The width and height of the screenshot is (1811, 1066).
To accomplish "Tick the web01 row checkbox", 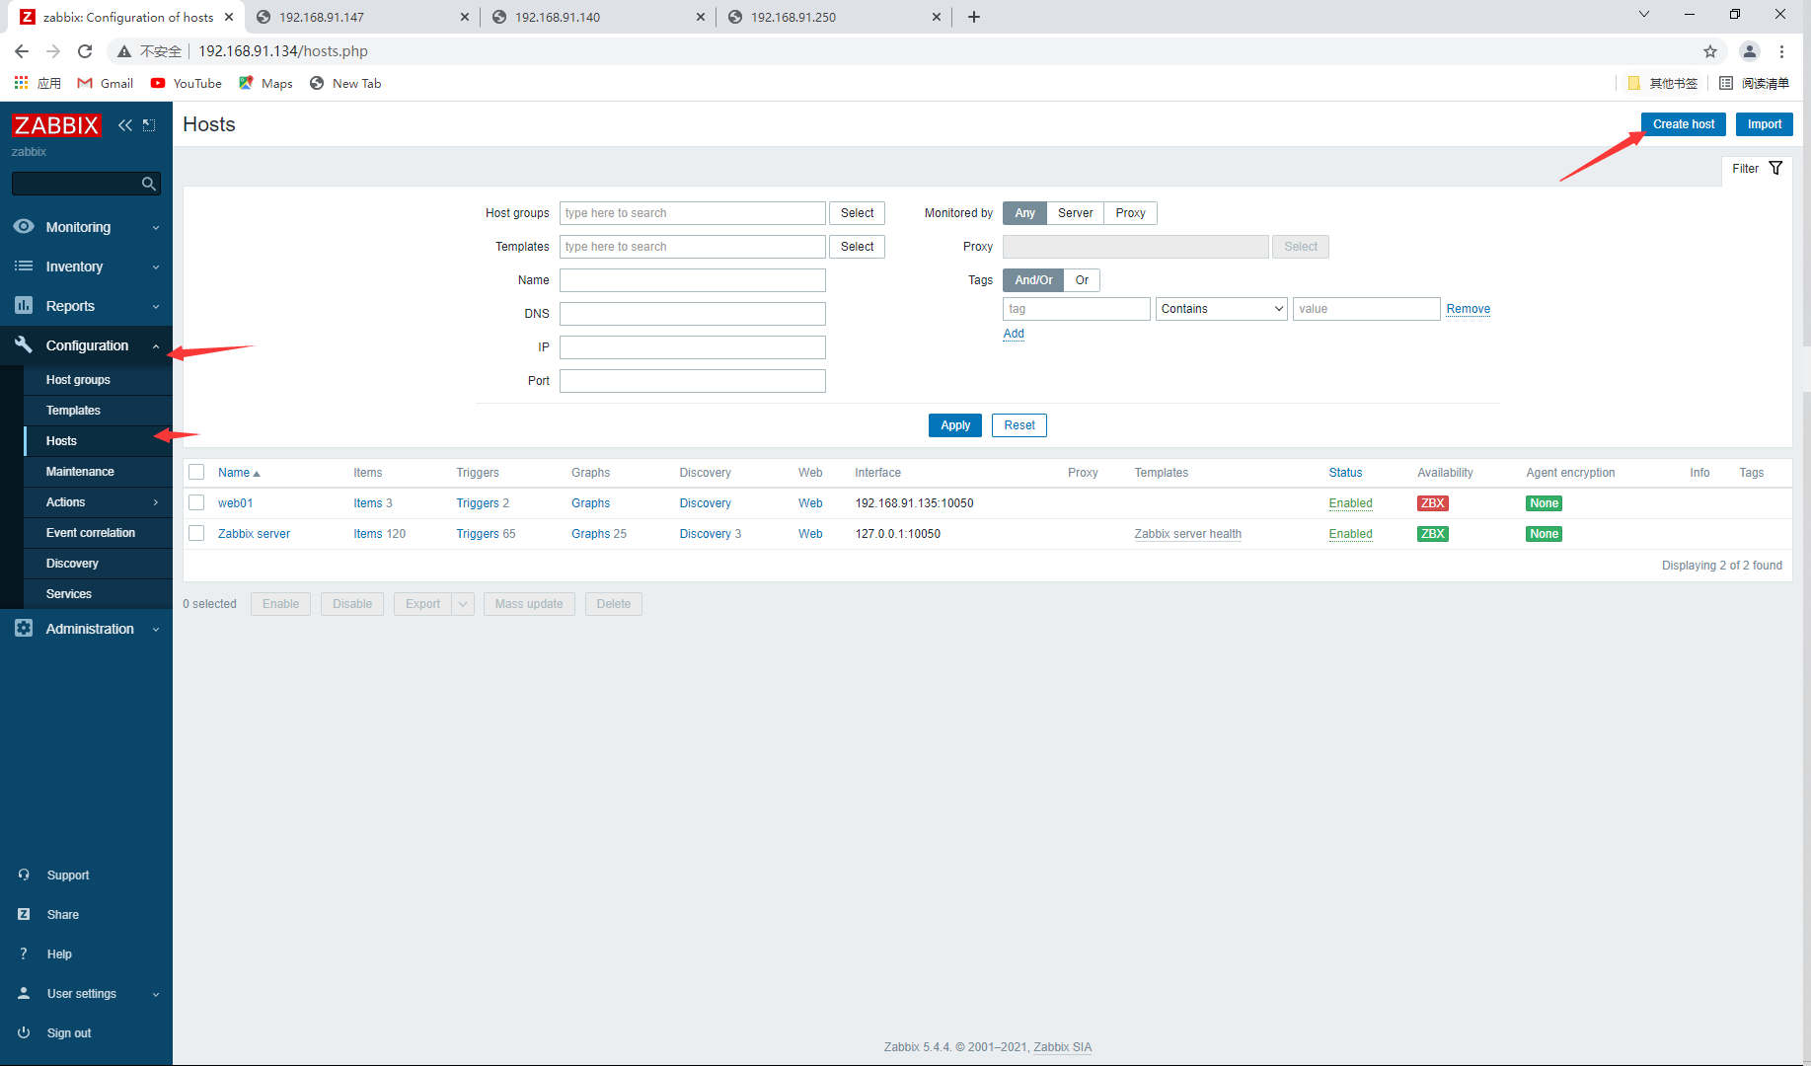I will 196,502.
